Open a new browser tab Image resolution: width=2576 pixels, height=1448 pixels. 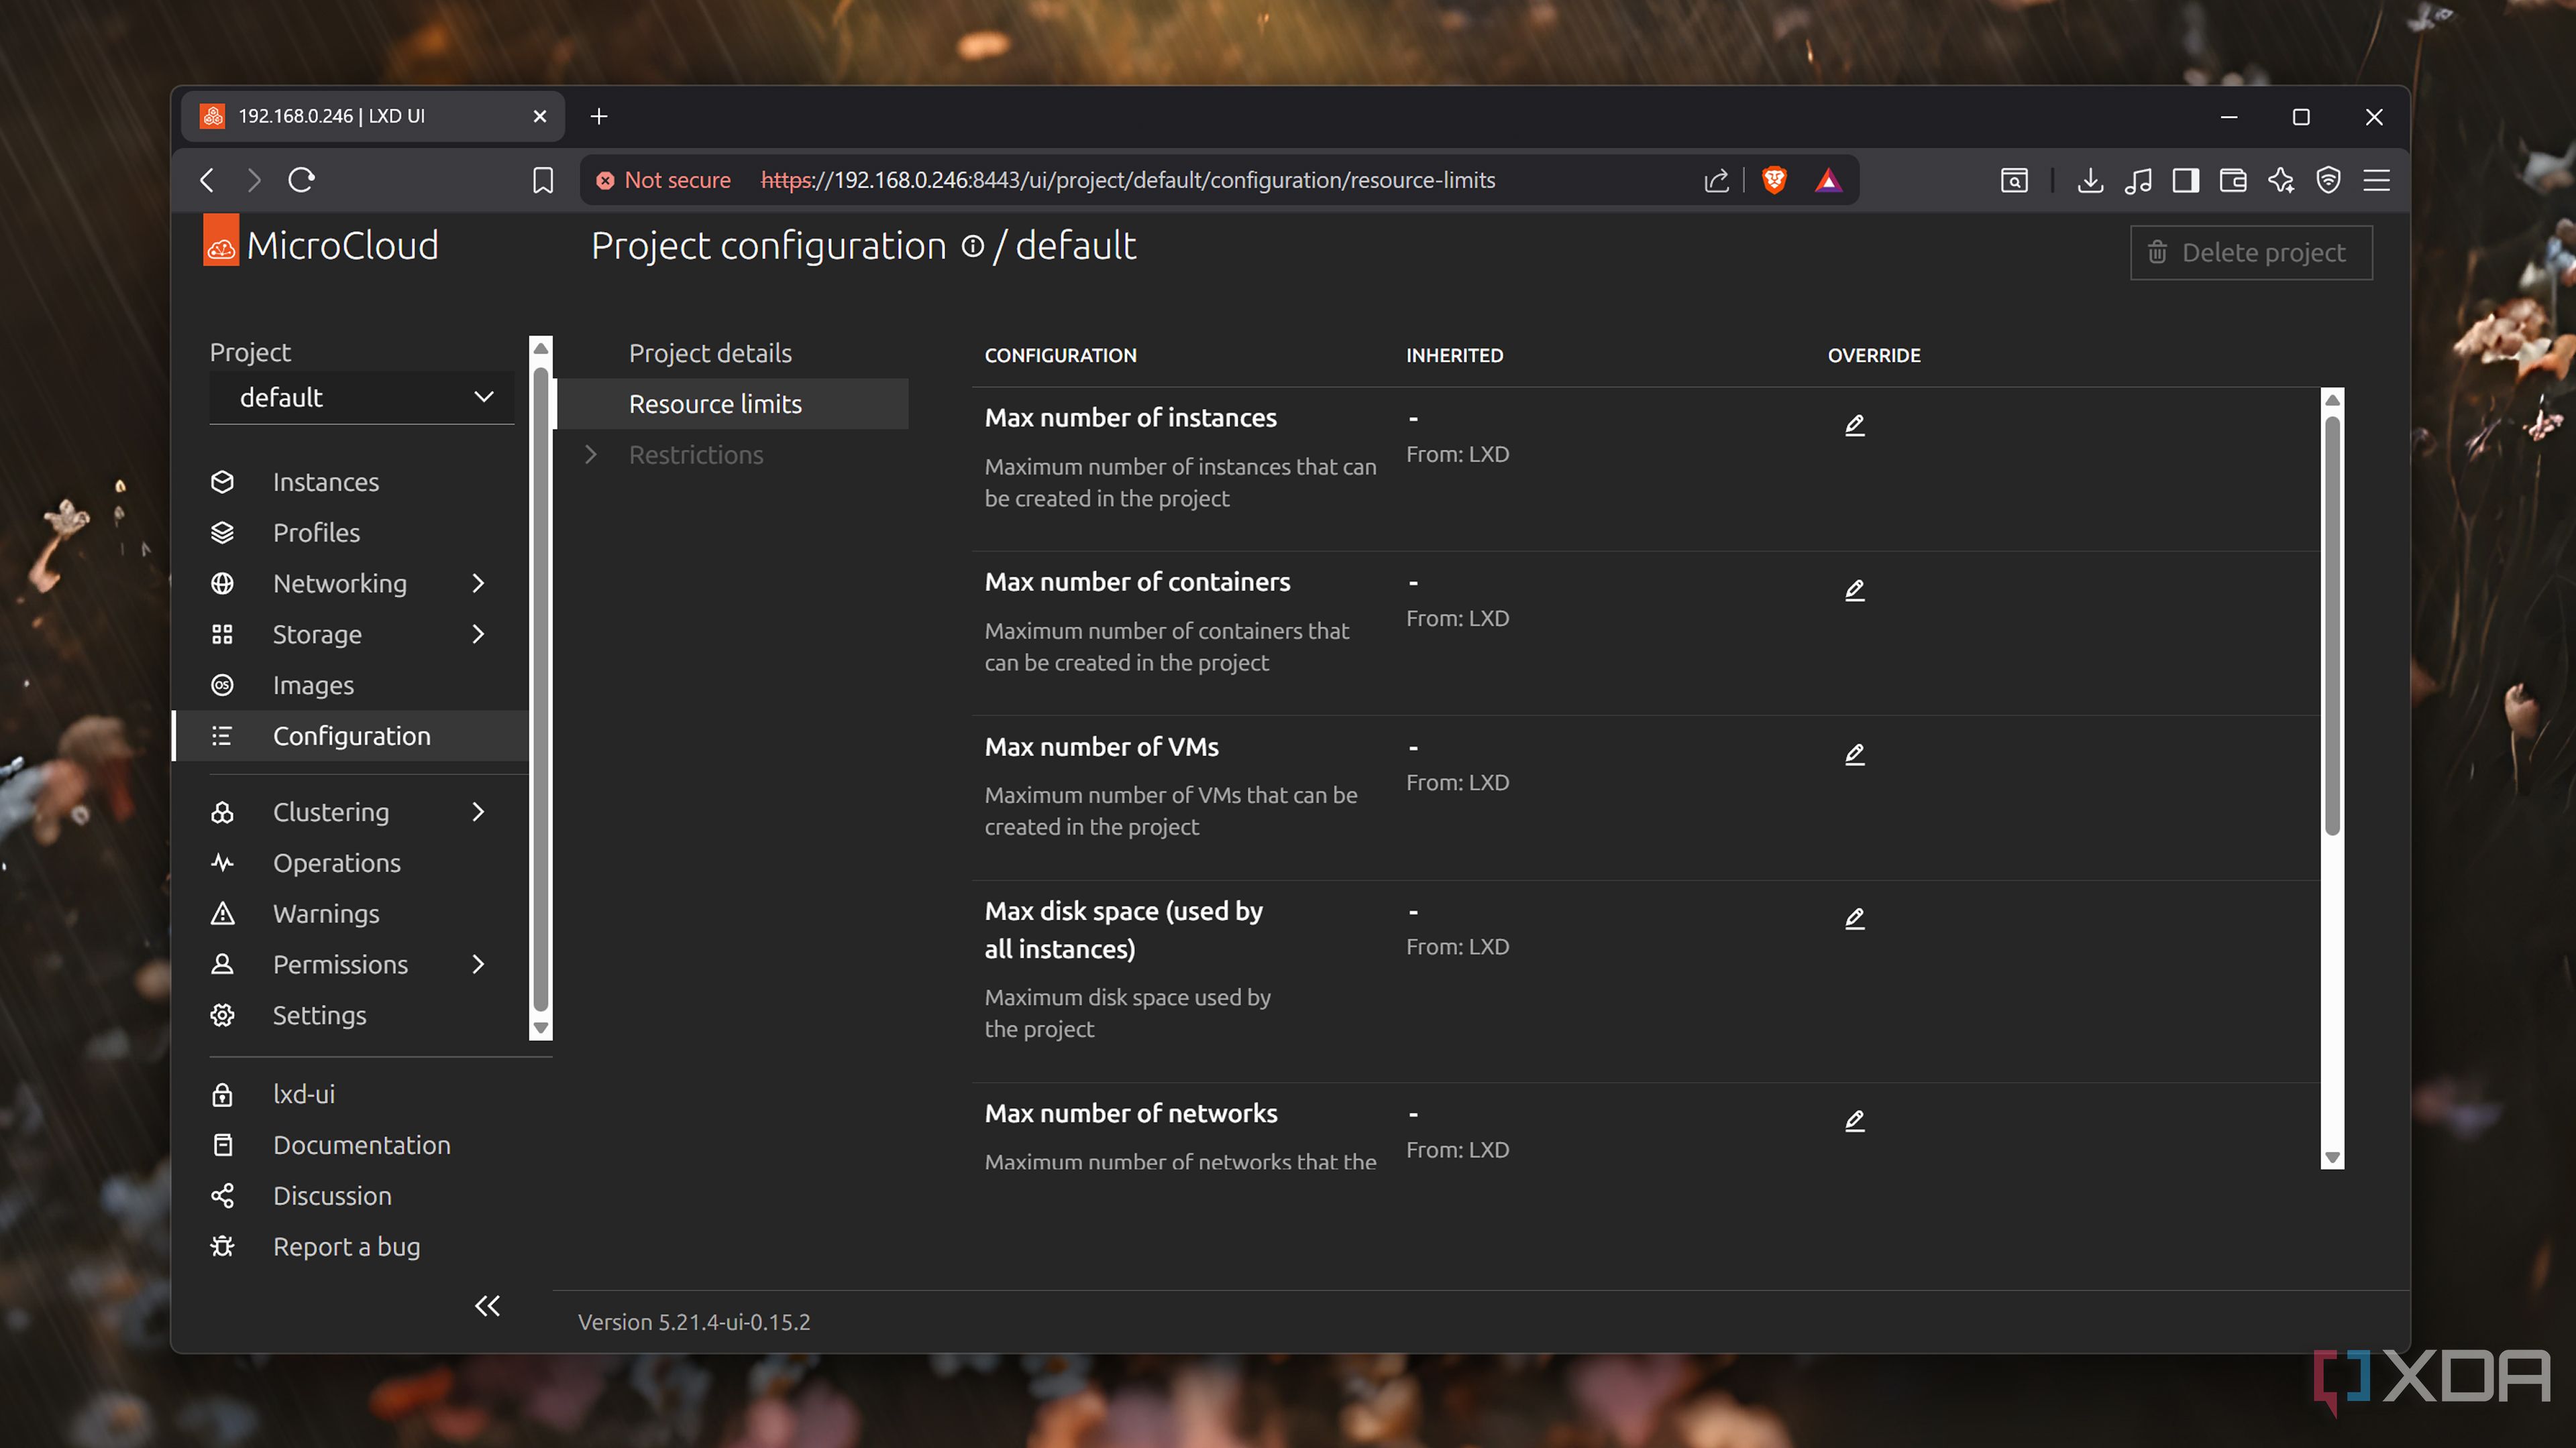(598, 117)
